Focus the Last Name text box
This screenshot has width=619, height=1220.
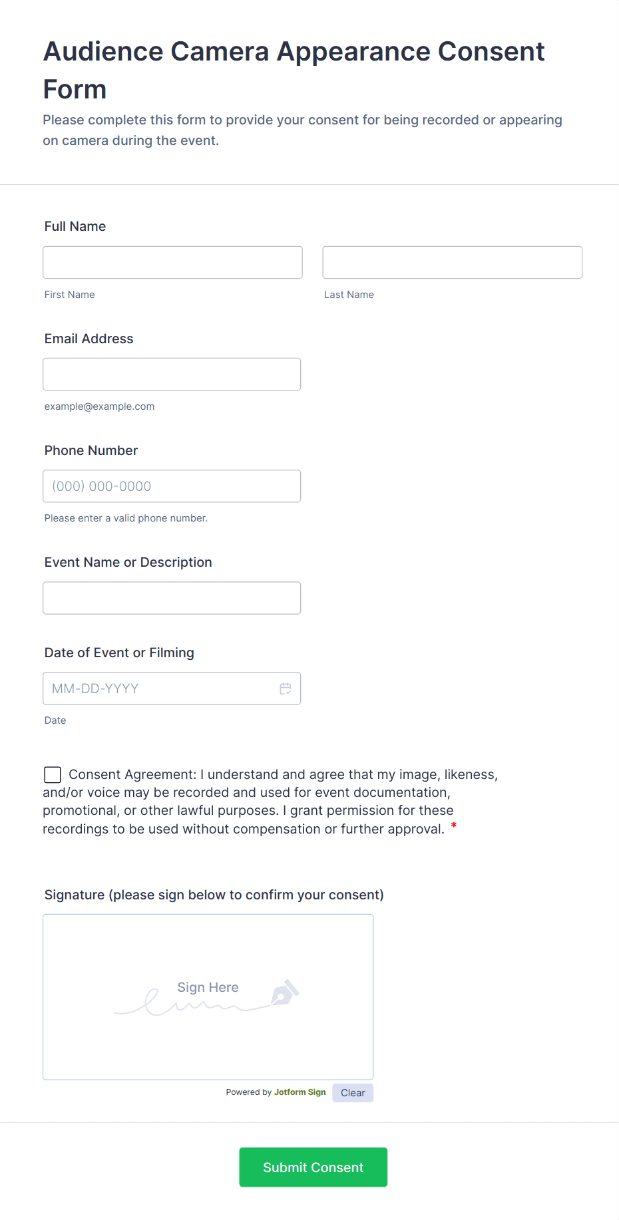(x=452, y=263)
